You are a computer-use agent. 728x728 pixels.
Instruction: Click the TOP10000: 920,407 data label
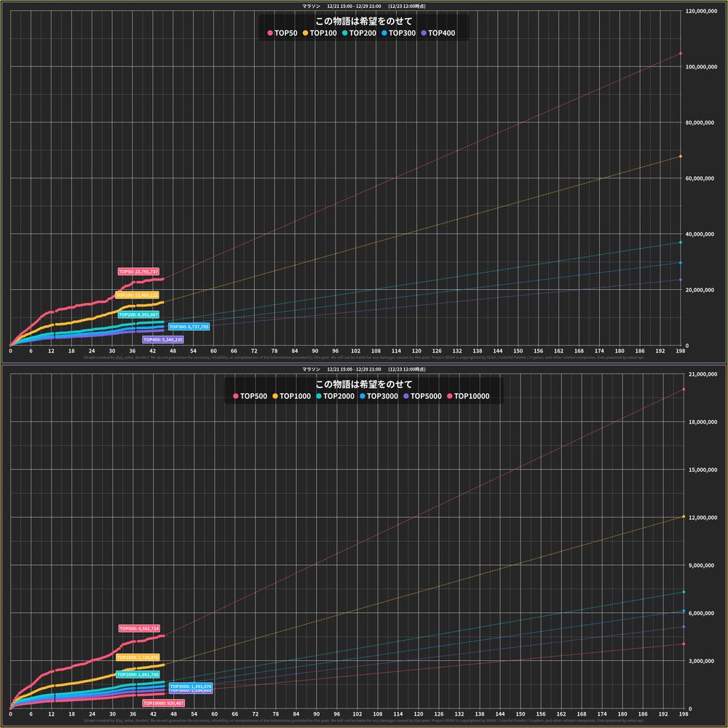(163, 703)
